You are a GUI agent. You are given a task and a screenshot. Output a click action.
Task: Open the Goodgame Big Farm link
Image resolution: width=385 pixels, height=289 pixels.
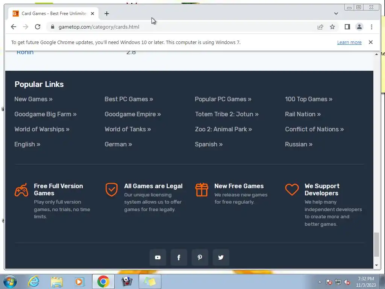coord(45,114)
